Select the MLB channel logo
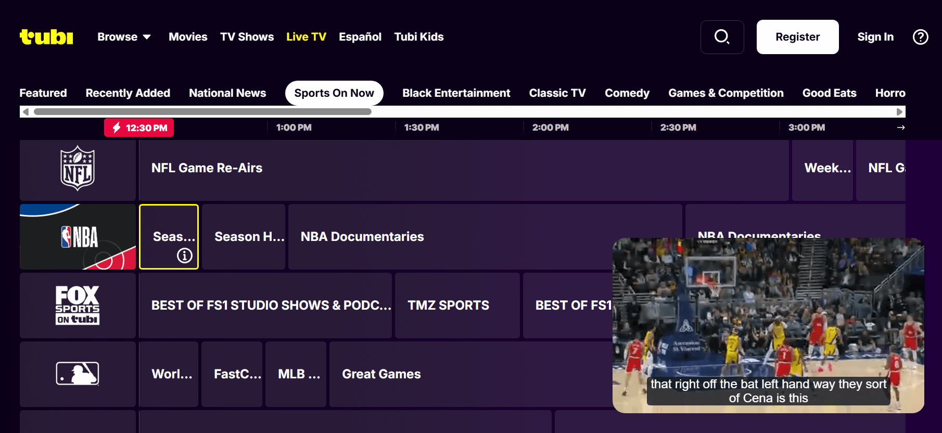Screen dimensions: 942x433 [x=78, y=374]
